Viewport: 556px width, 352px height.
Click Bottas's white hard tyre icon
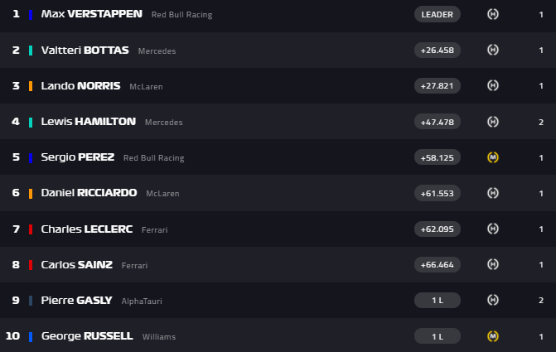click(x=493, y=50)
